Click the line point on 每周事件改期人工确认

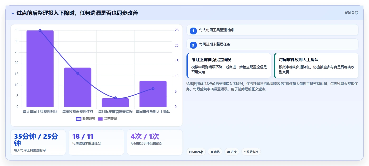point(153,89)
